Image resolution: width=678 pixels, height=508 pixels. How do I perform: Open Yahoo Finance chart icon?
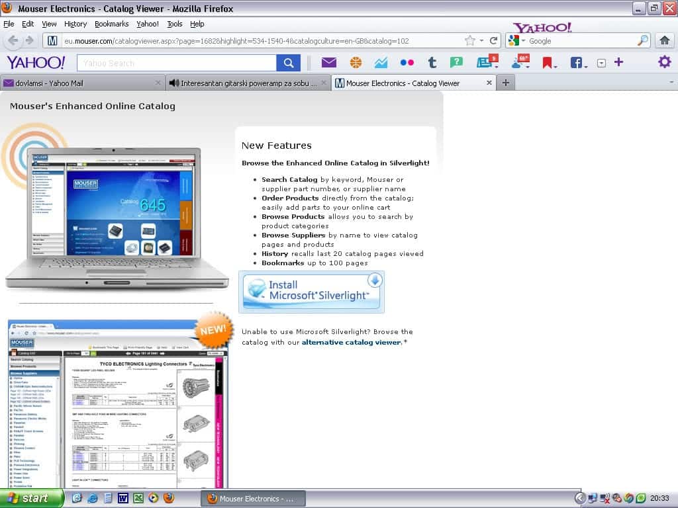pos(381,63)
